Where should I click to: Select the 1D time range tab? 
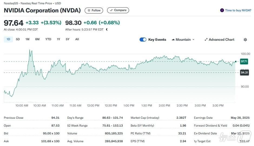coord(8,39)
